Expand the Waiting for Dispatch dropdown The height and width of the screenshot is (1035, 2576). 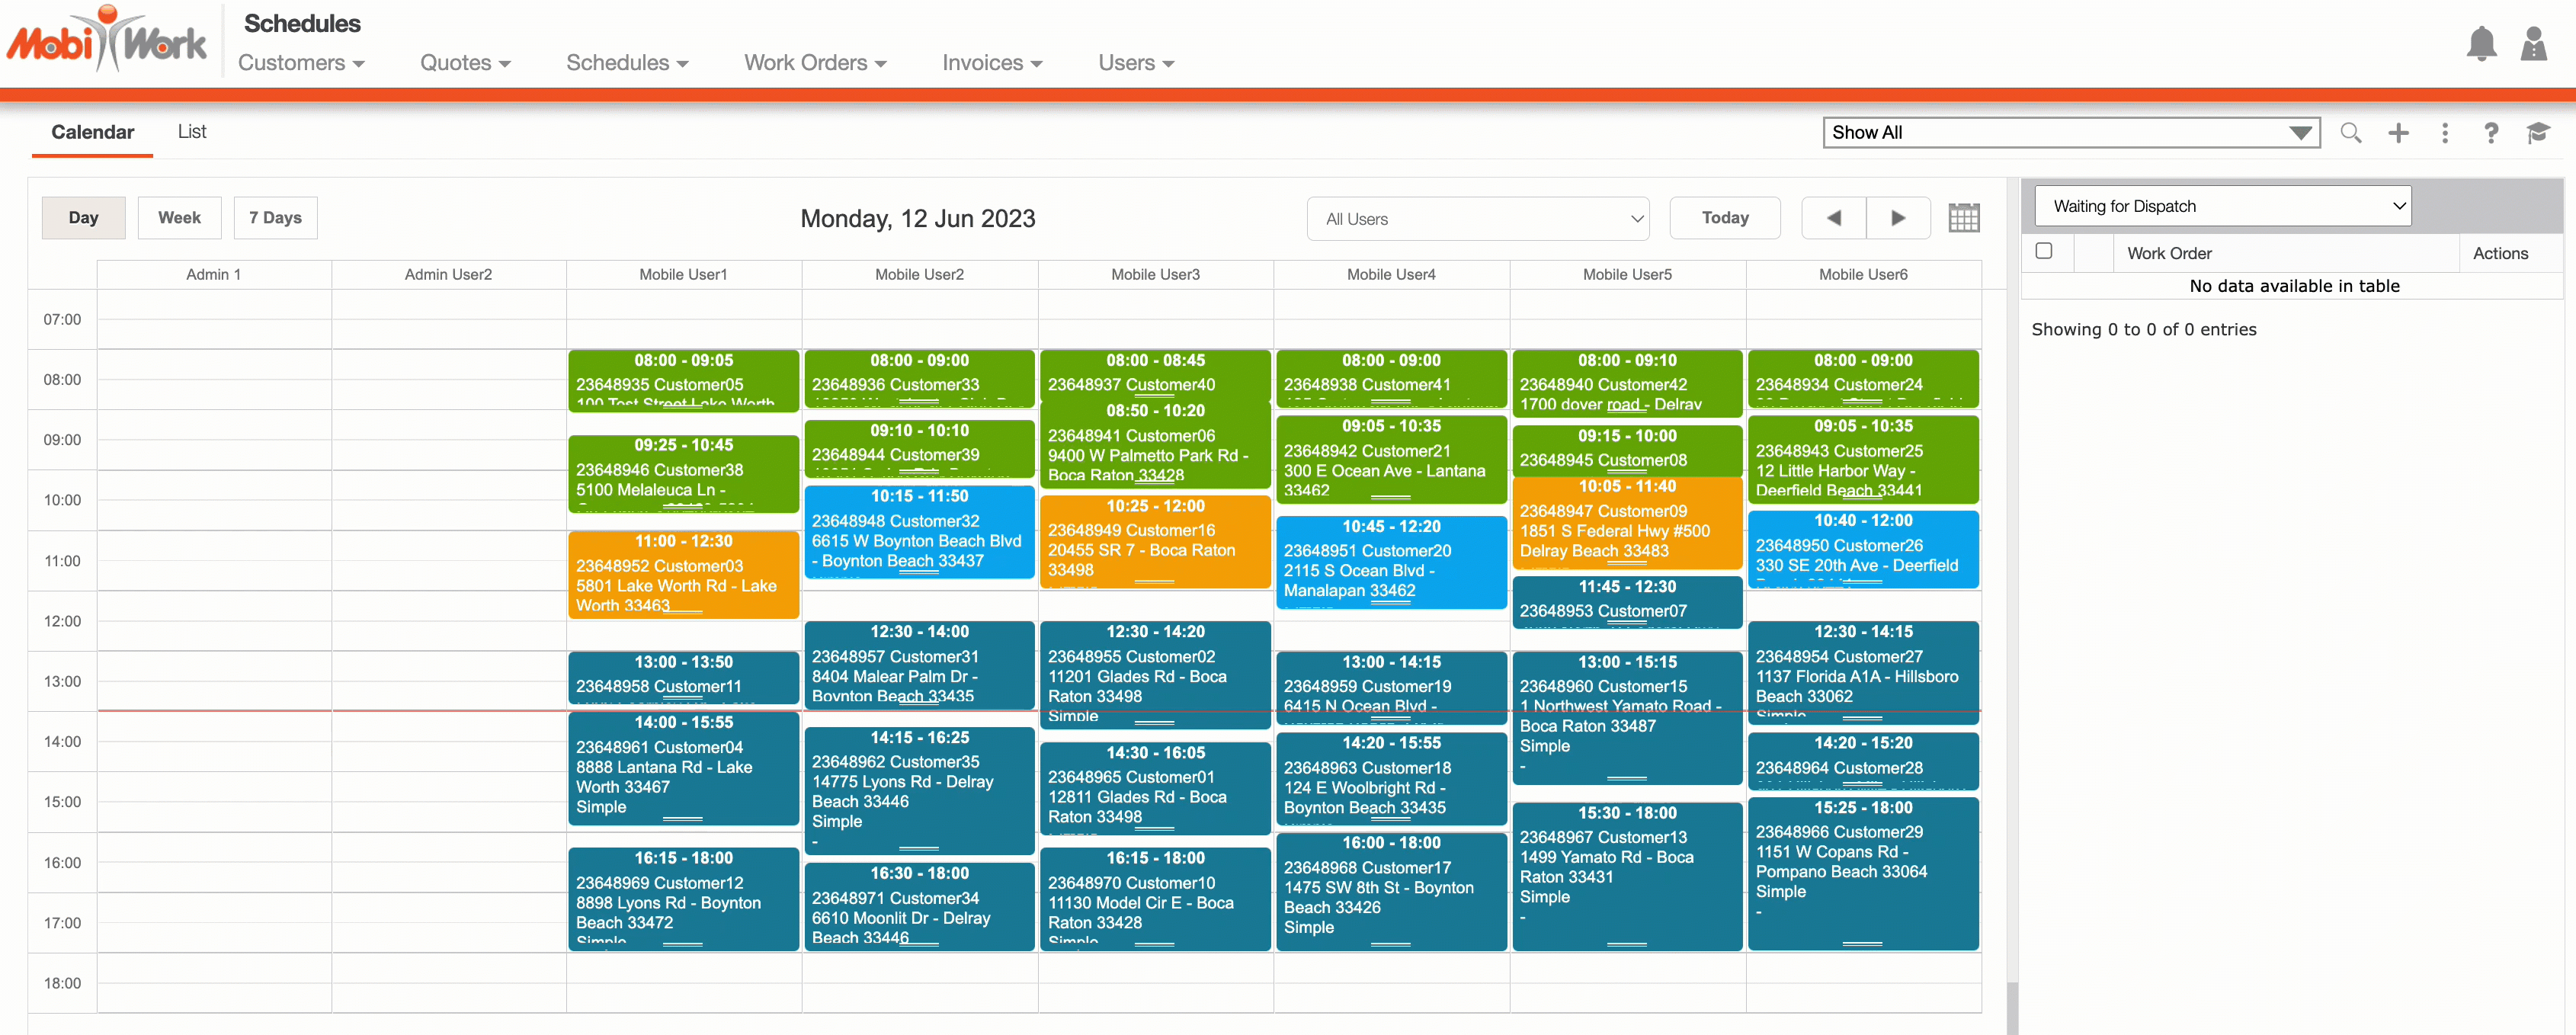coord(2222,206)
